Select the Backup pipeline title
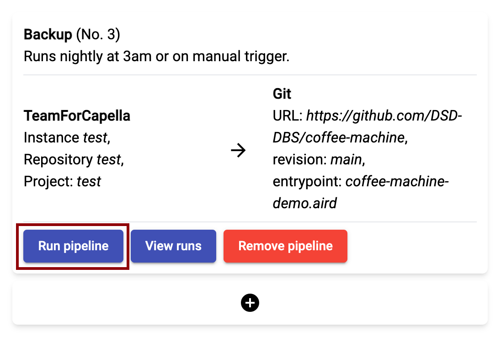The width and height of the screenshot is (501, 337). (48, 34)
